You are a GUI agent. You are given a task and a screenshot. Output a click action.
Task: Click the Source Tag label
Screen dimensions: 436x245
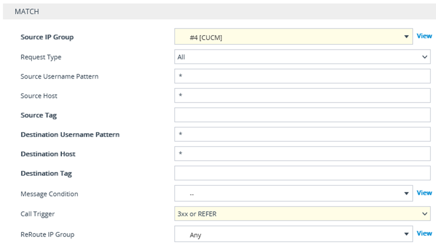click(x=38, y=115)
